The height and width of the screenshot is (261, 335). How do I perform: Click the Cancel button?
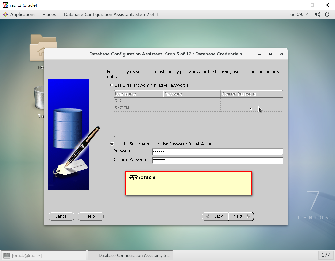[x=61, y=216]
